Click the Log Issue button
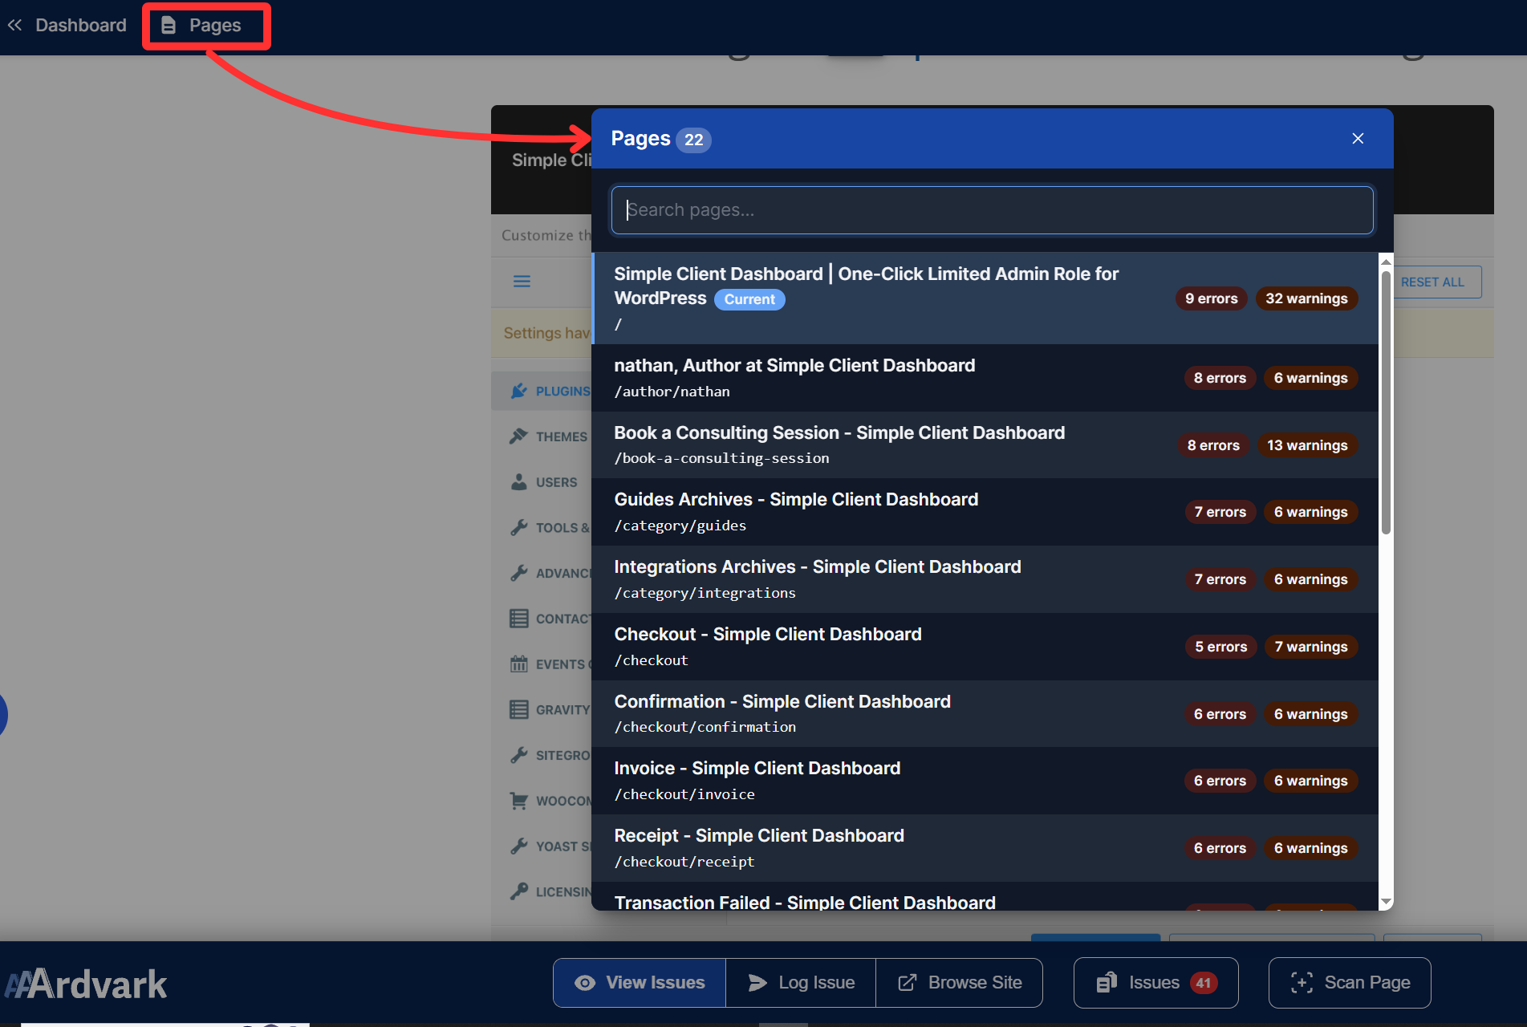The image size is (1527, 1027). coord(801,983)
